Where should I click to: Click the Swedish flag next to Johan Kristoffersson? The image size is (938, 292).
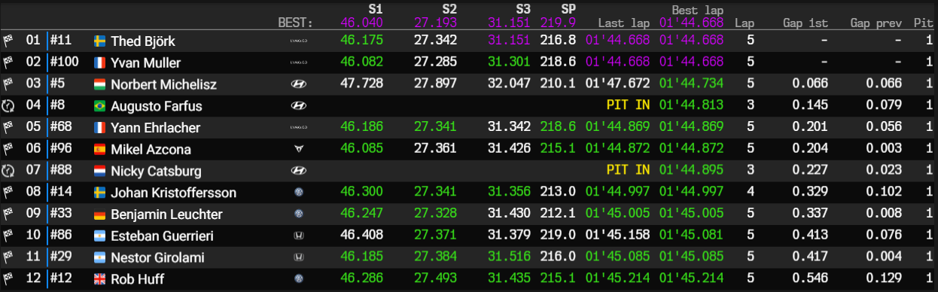(x=100, y=193)
